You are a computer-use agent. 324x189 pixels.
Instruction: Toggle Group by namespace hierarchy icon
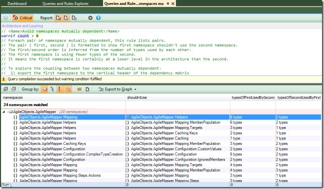click(52, 89)
